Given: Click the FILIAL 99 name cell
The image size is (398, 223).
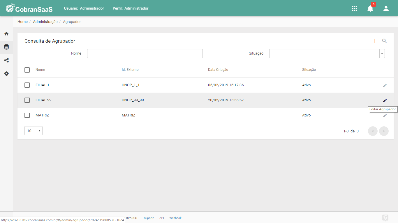Looking at the screenshot, I should (x=43, y=100).
